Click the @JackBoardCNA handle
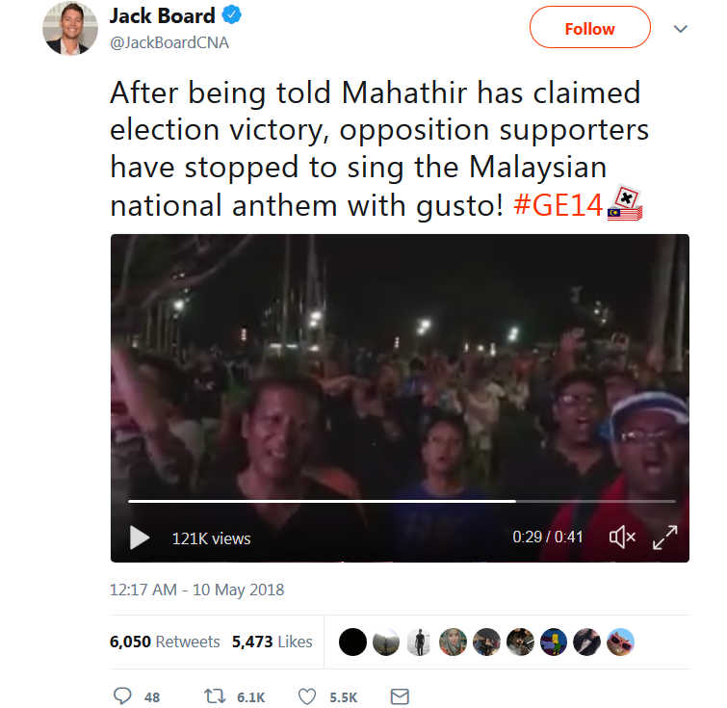The image size is (727, 708). (x=169, y=42)
